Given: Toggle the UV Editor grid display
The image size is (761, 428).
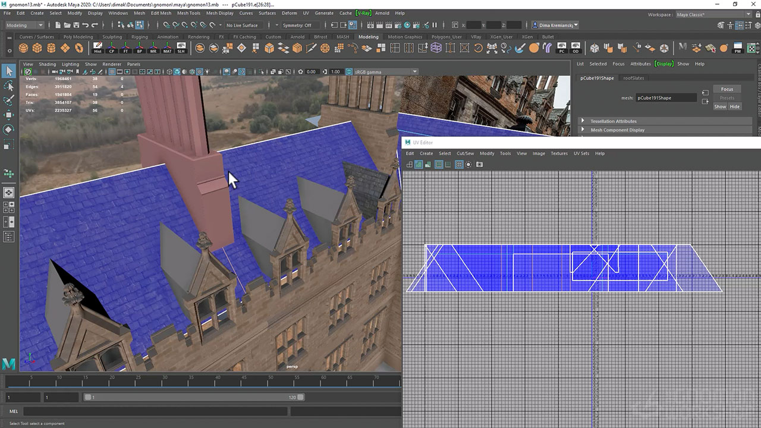Looking at the screenshot, I should [x=459, y=165].
